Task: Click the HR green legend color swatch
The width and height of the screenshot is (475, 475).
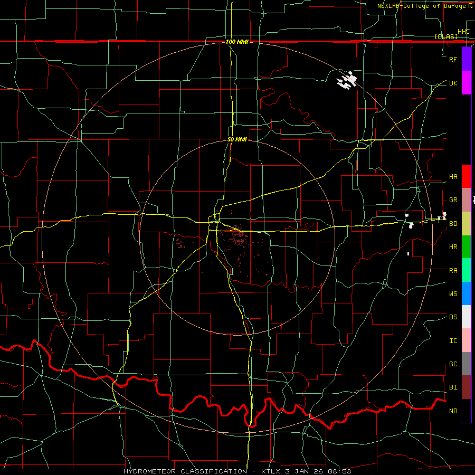Action: click(466, 247)
